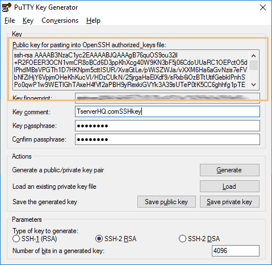Click 'Load an existing private key file' text
The width and height of the screenshot is (272, 265).
pyautogui.click(x=55, y=187)
